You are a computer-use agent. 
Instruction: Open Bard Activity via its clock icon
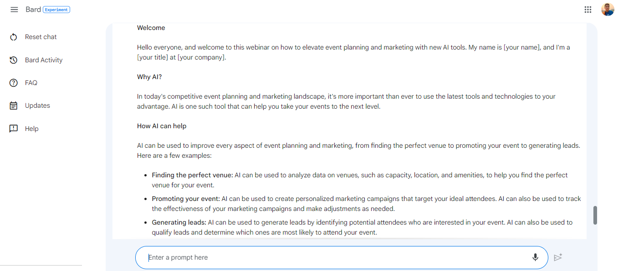13,60
